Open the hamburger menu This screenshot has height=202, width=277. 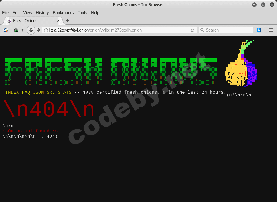(x=271, y=30)
